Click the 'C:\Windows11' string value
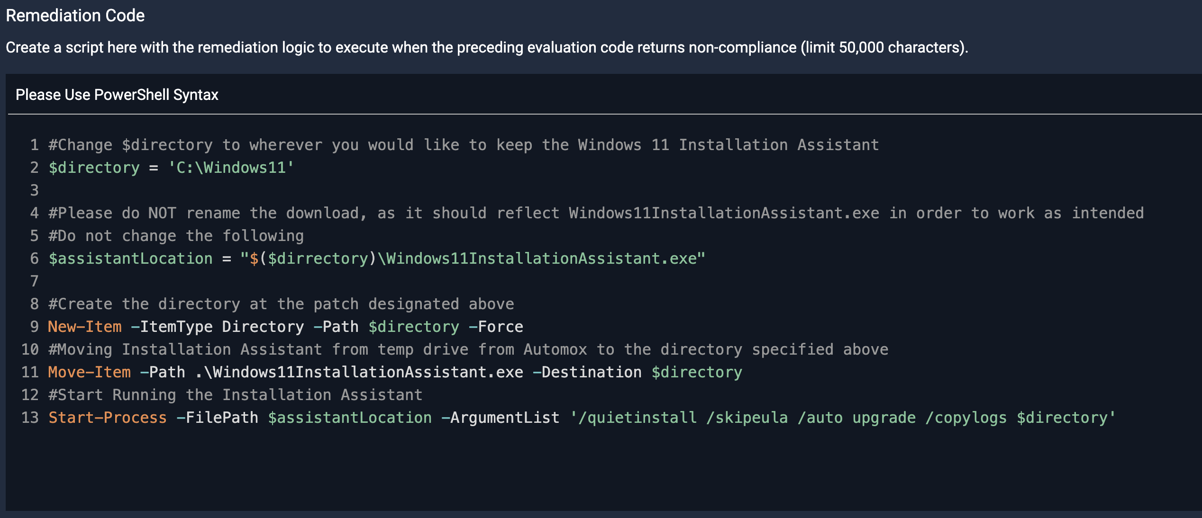The height and width of the screenshot is (518, 1202). [x=231, y=168]
